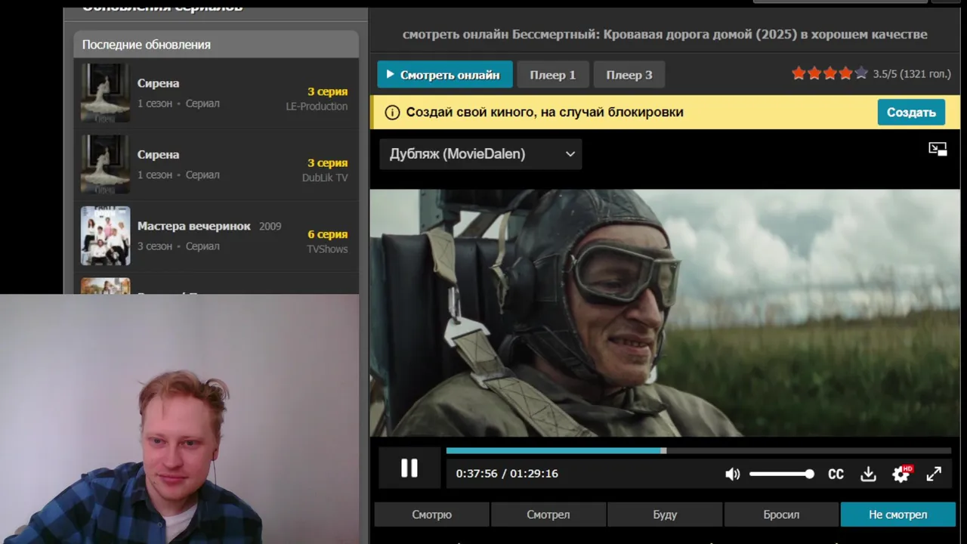The width and height of the screenshot is (967, 544).
Task: Select the Не смотрел status
Action: click(x=897, y=515)
